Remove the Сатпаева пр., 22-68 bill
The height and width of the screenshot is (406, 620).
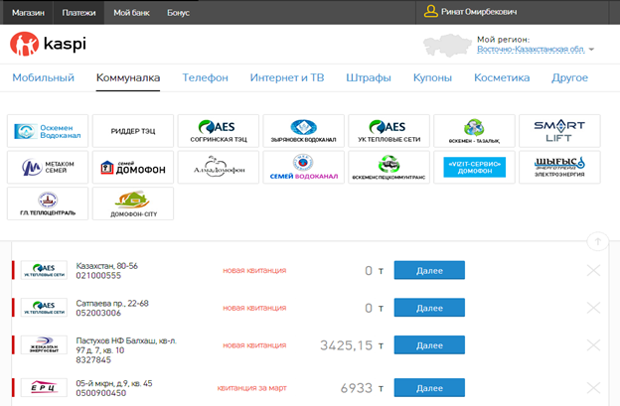[593, 308]
